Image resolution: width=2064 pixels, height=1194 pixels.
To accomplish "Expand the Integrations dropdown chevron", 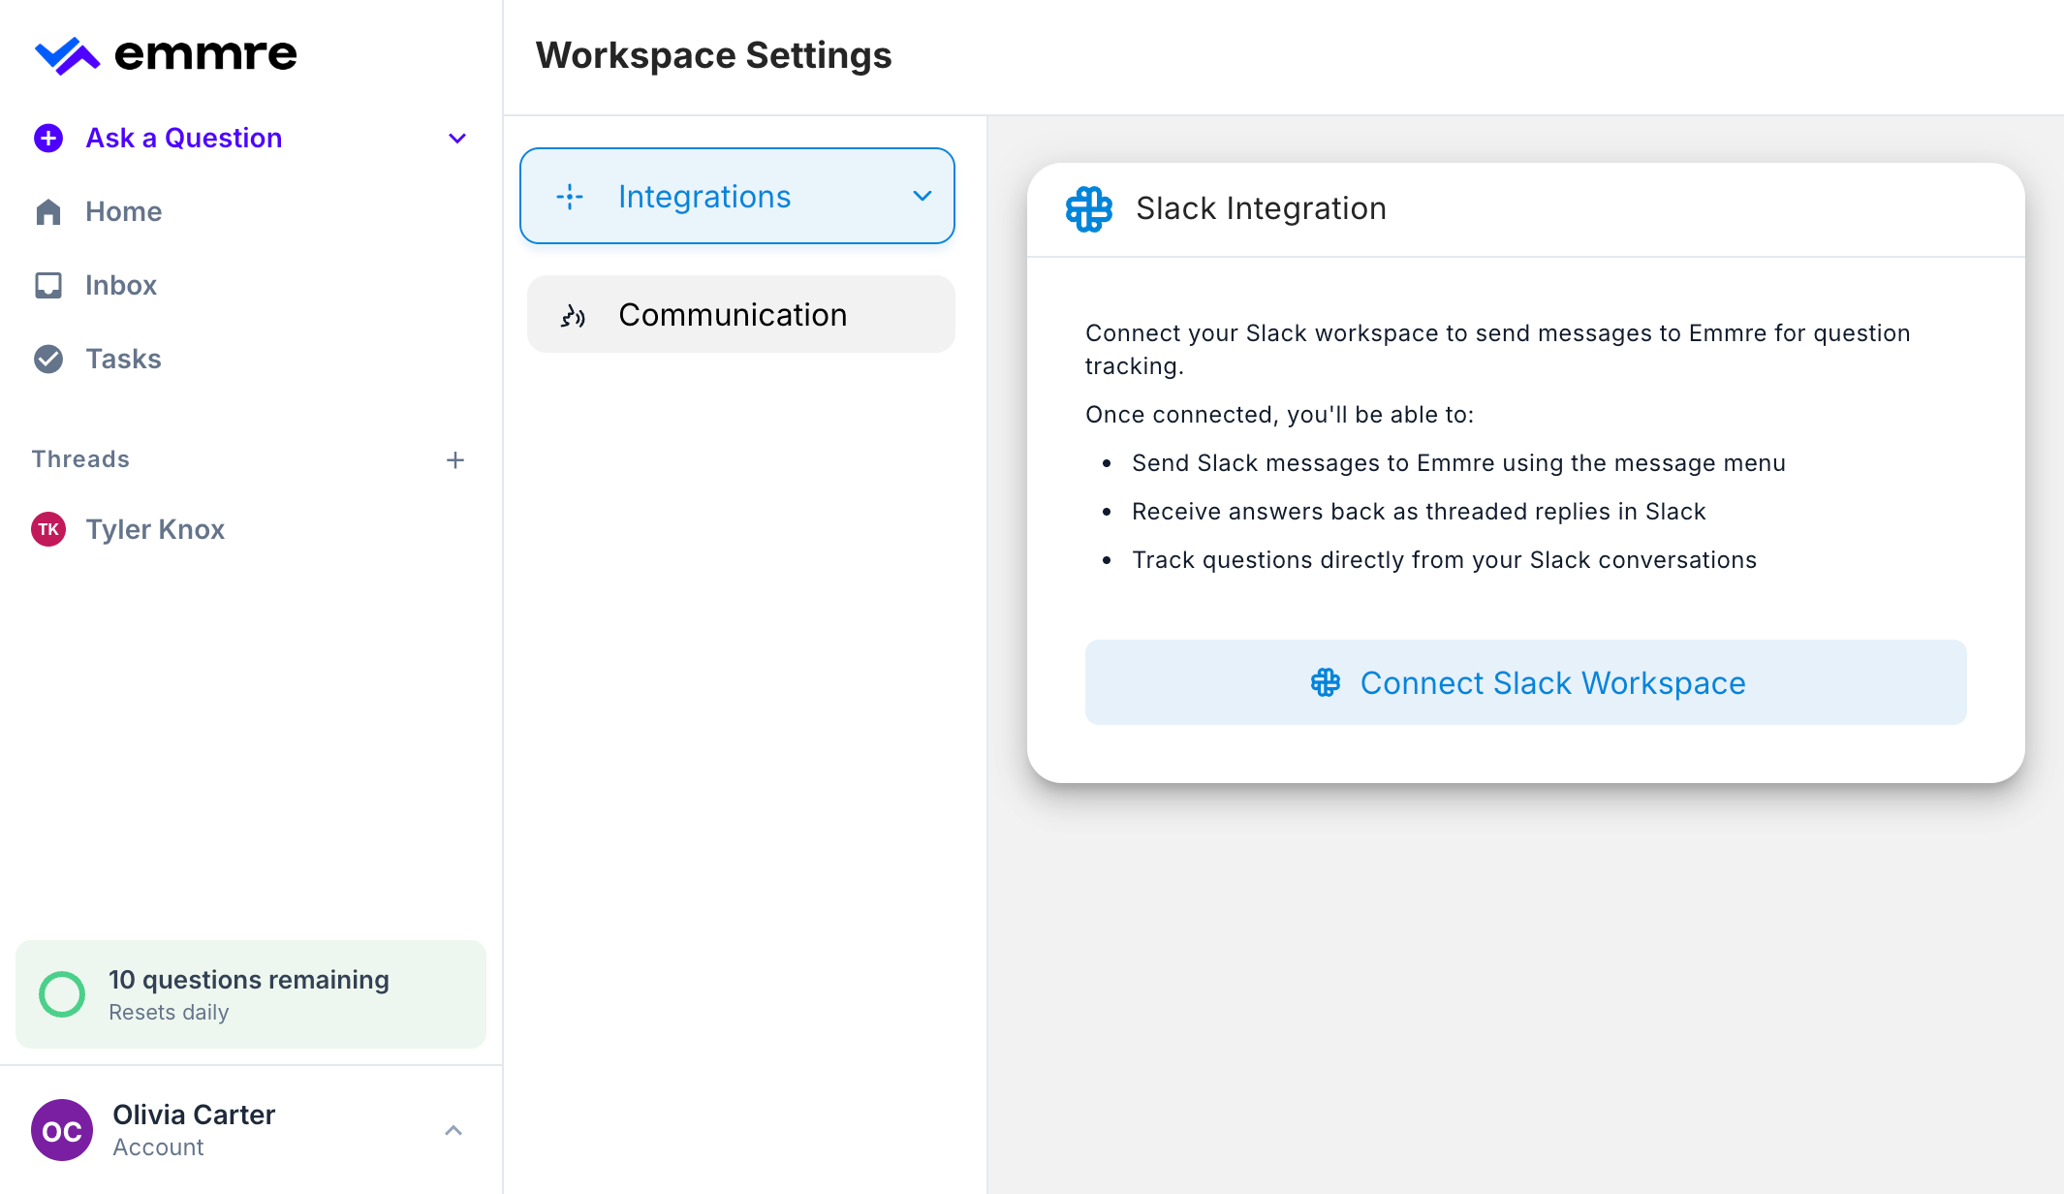I will pyautogui.click(x=922, y=197).
